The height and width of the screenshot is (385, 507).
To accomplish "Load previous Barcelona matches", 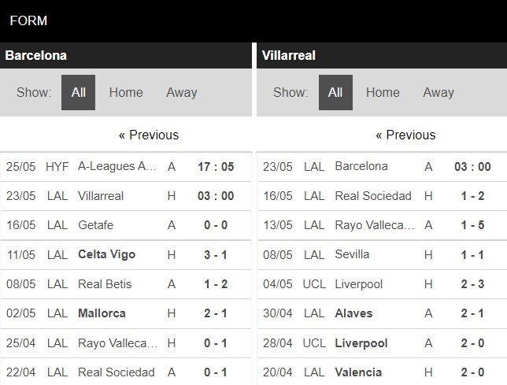I will click(149, 135).
